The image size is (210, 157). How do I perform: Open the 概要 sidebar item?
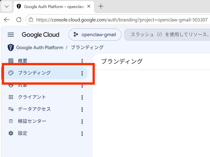[45, 61]
